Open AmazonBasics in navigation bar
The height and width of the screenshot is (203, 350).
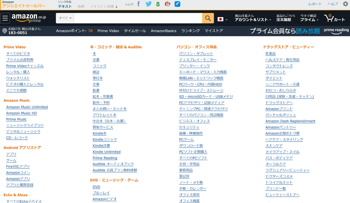pyautogui.click(x=163, y=31)
